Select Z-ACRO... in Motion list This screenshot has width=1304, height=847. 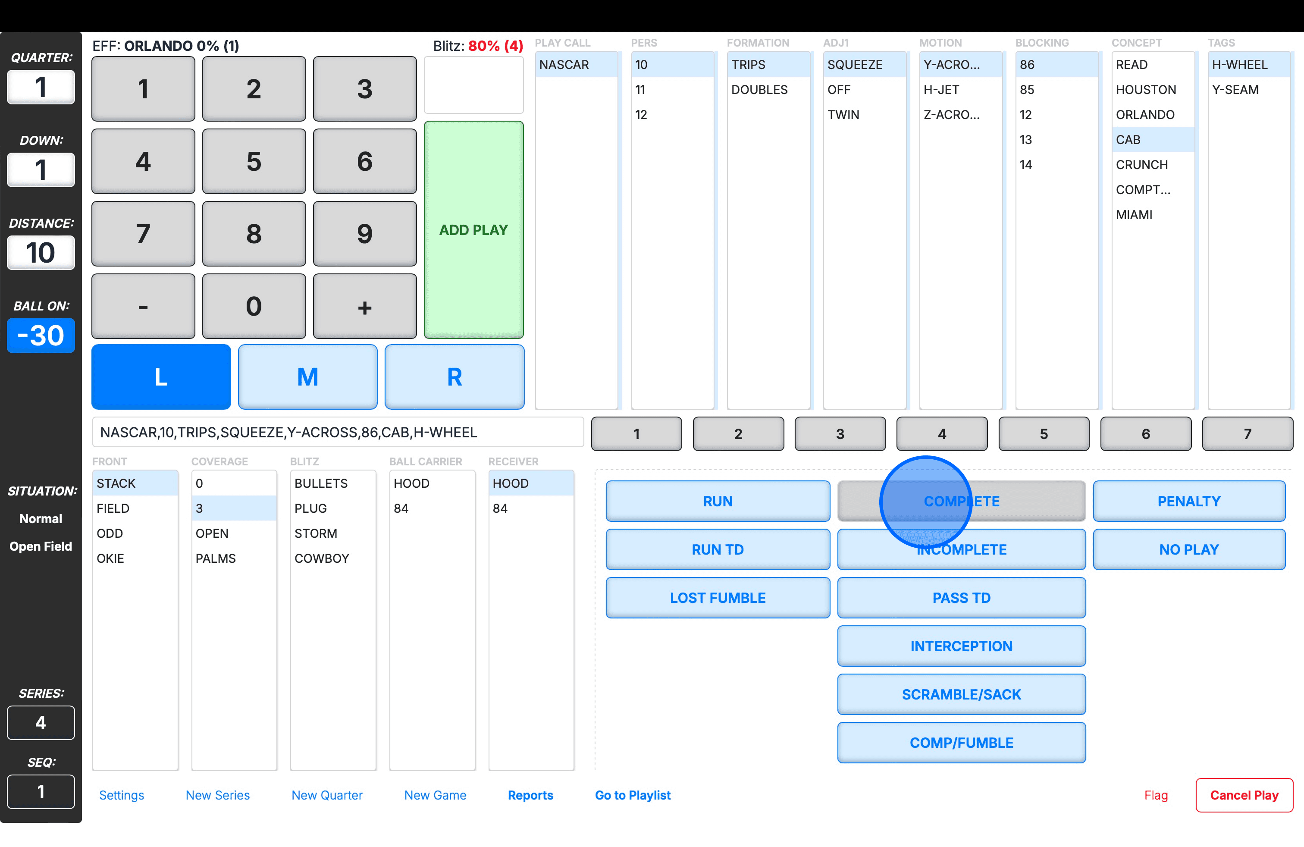click(961, 115)
